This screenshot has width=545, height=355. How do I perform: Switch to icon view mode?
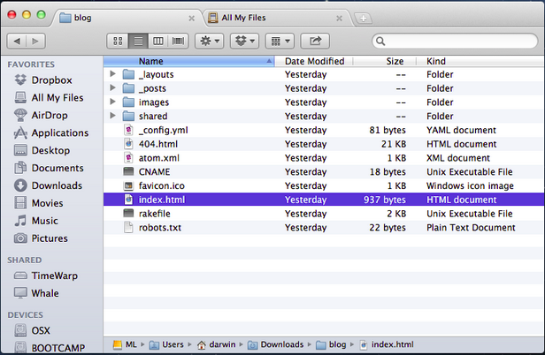(x=118, y=41)
